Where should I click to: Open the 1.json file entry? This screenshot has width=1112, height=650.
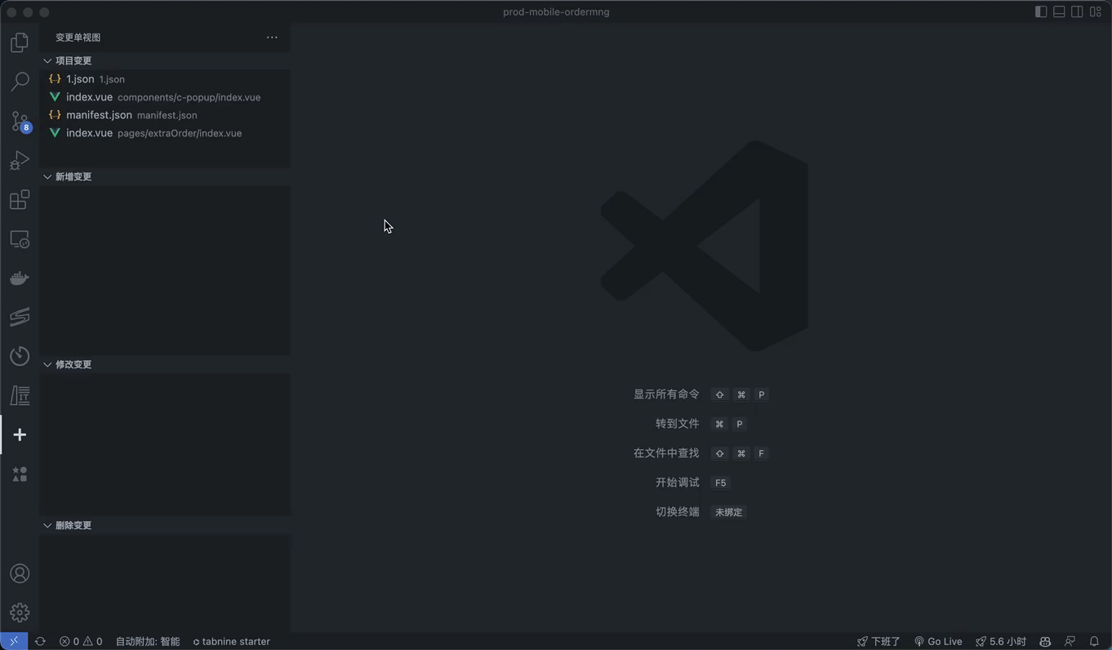pos(165,79)
